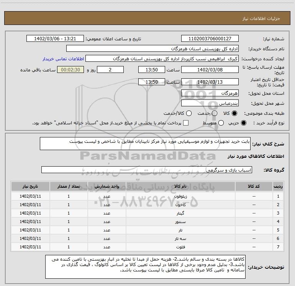Click the price validity time field 13:50
The width and height of the screenshot is (295, 286).
click(x=152, y=82)
